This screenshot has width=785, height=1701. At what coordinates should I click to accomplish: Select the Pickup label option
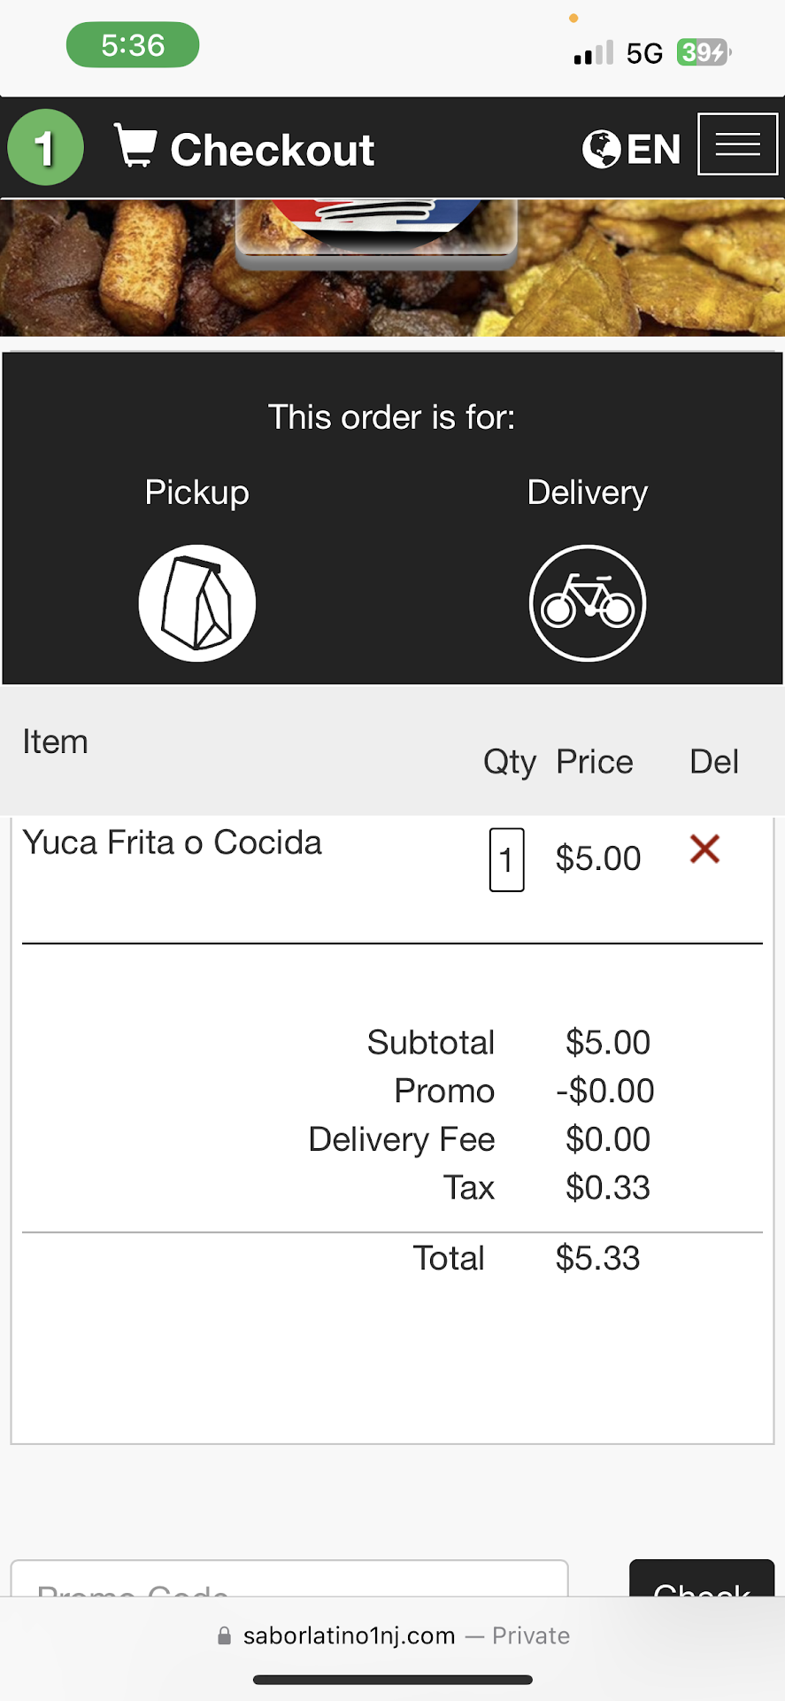196,493
